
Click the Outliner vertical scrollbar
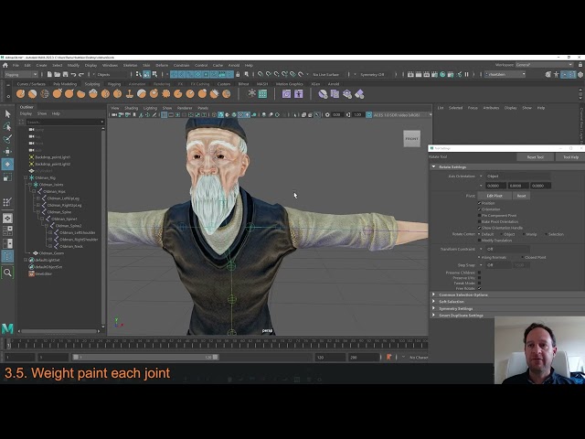103,227
